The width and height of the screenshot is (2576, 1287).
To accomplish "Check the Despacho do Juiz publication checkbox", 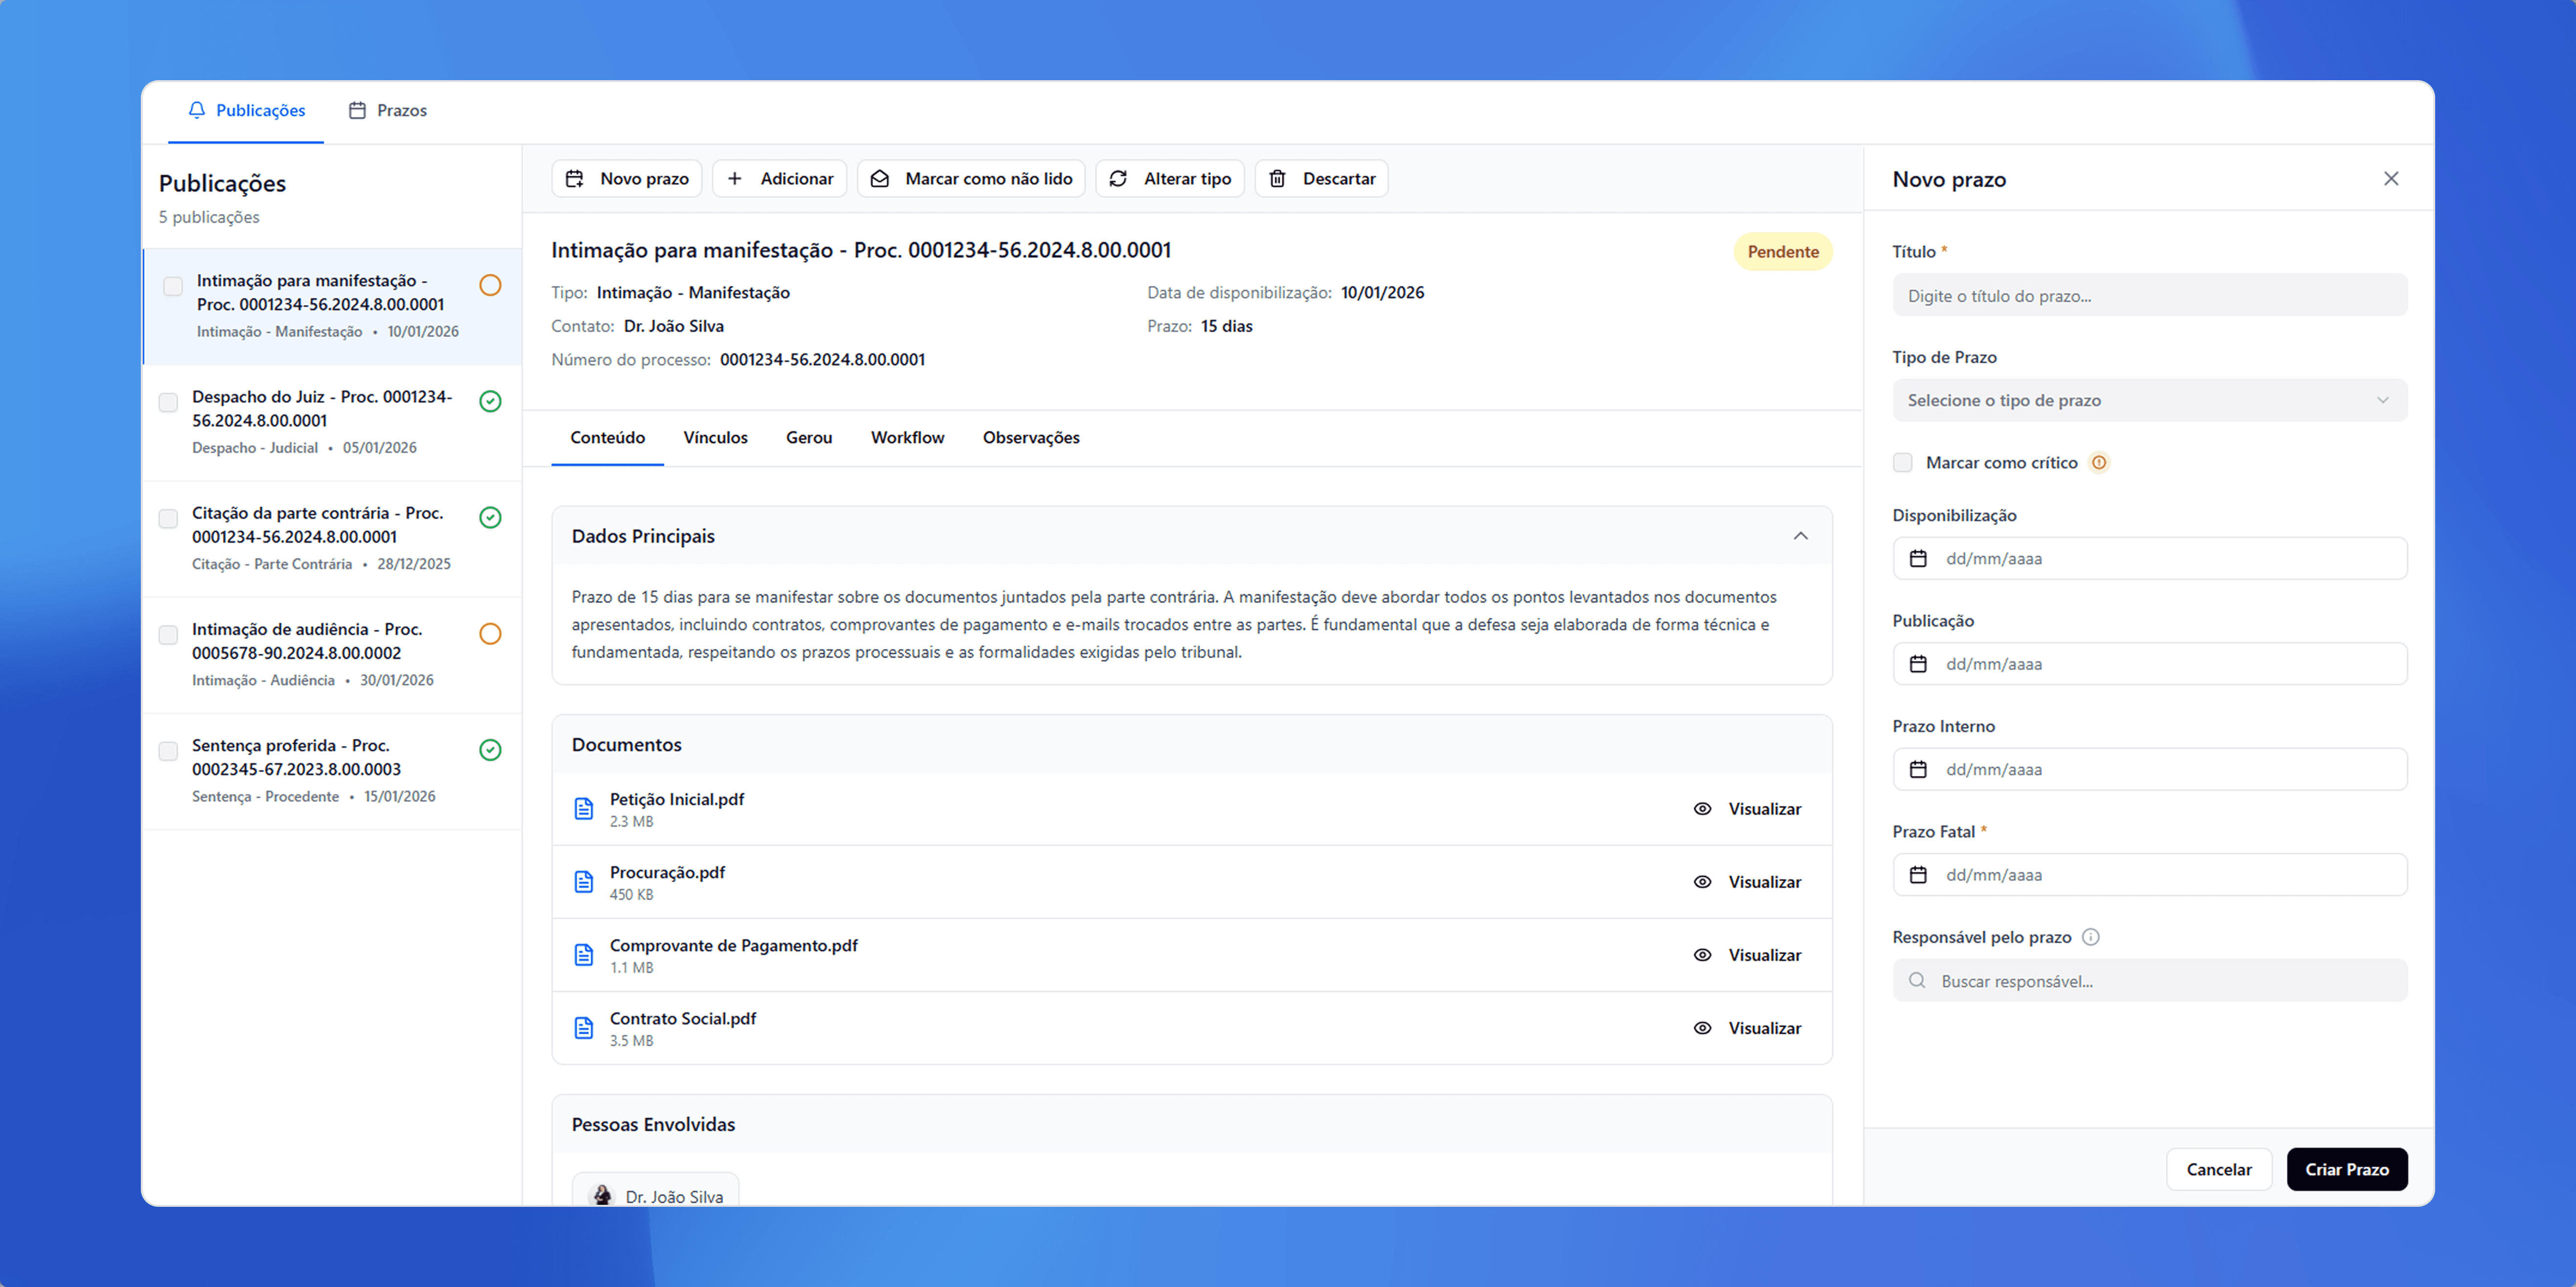I will coord(168,403).
